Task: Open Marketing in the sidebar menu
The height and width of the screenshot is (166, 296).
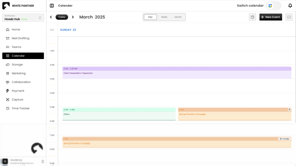Action: [x=18, y=73]
